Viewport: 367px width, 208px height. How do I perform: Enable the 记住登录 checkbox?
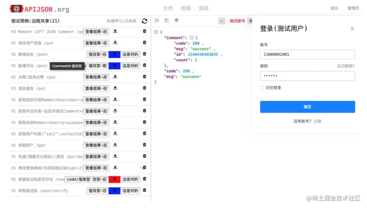pos(262,87)
